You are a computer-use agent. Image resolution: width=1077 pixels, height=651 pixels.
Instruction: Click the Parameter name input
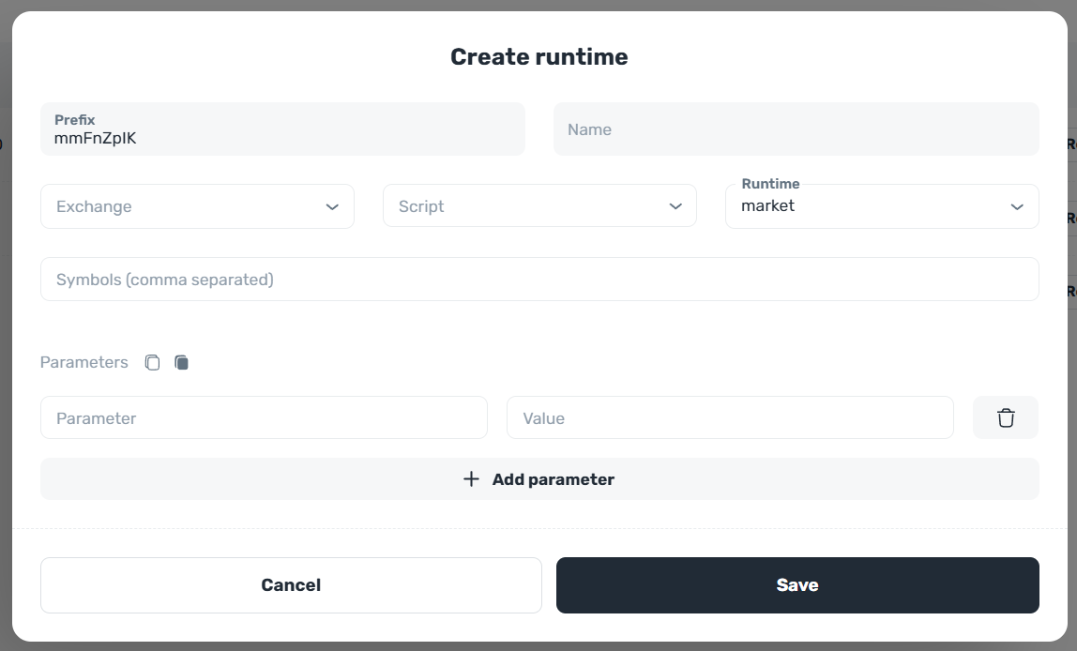pos(264,417)
